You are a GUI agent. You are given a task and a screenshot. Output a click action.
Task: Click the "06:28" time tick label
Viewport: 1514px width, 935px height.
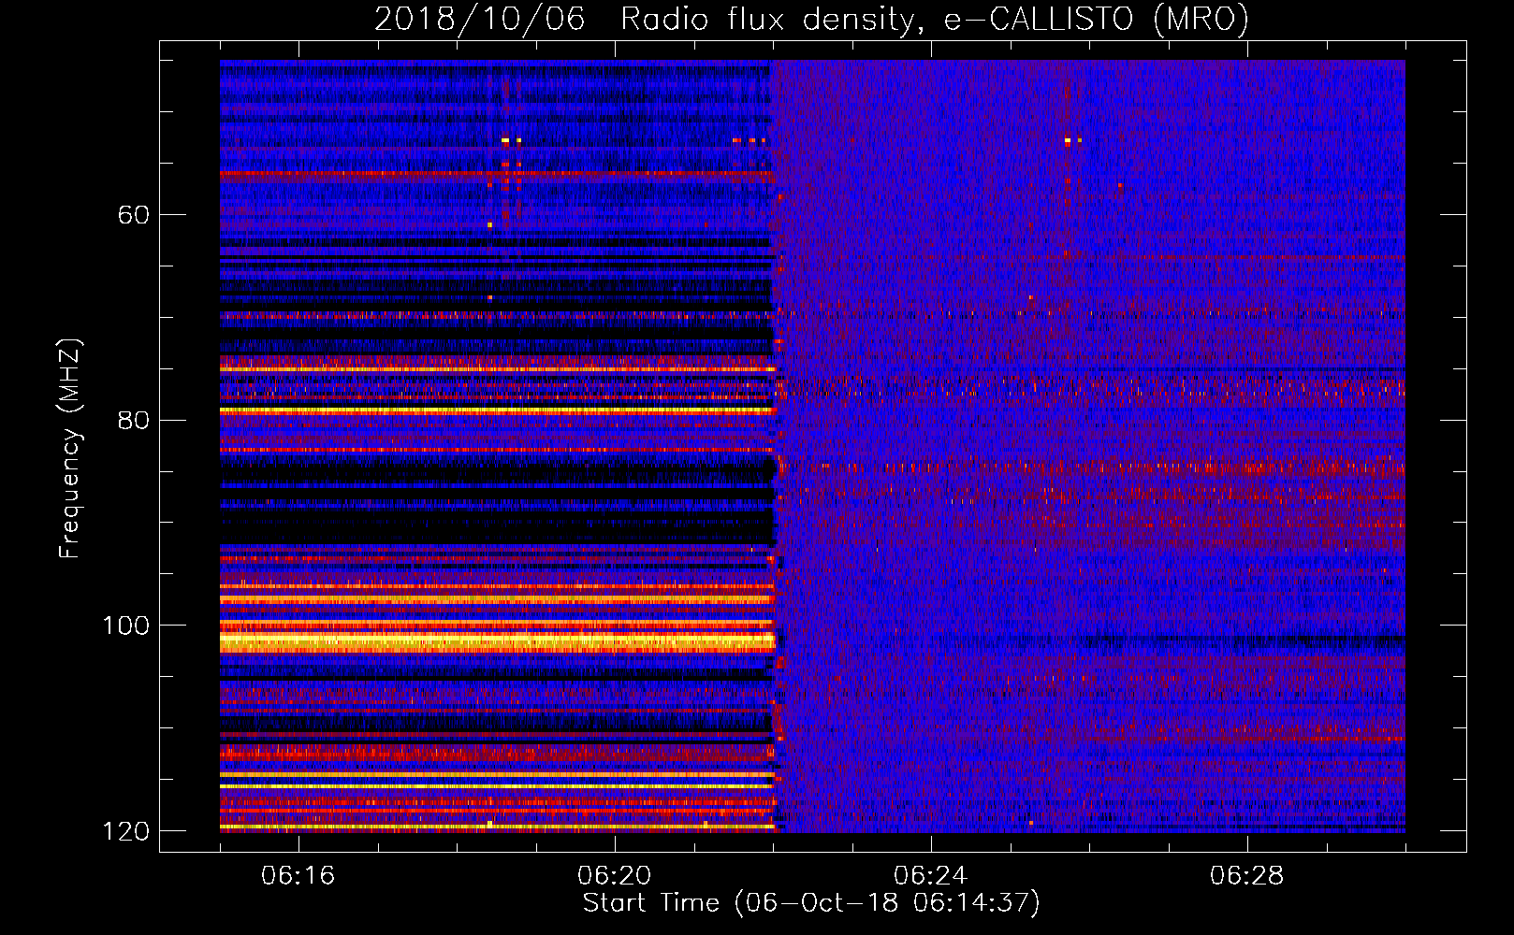[1247, 876]
